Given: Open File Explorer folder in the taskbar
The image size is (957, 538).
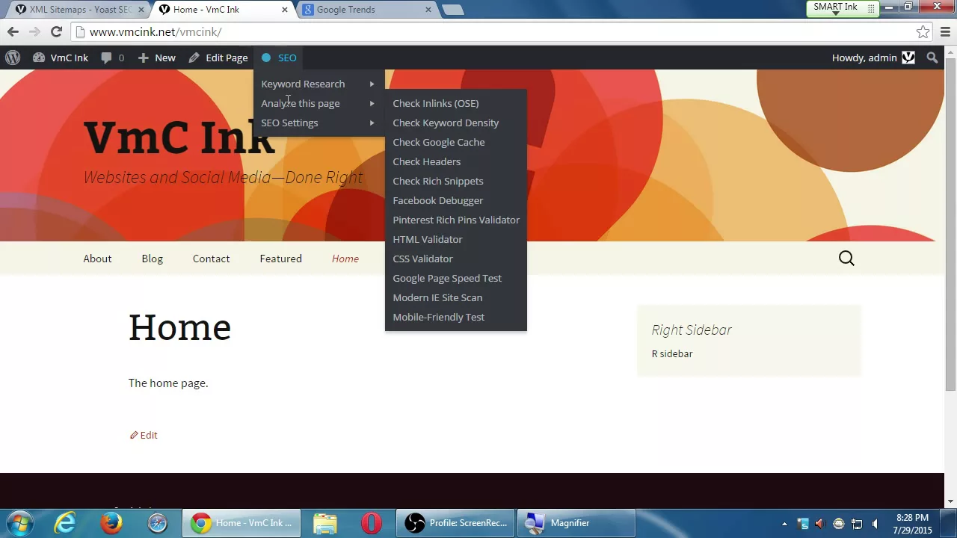Looking at the screenshot, I should coord(325,523).
